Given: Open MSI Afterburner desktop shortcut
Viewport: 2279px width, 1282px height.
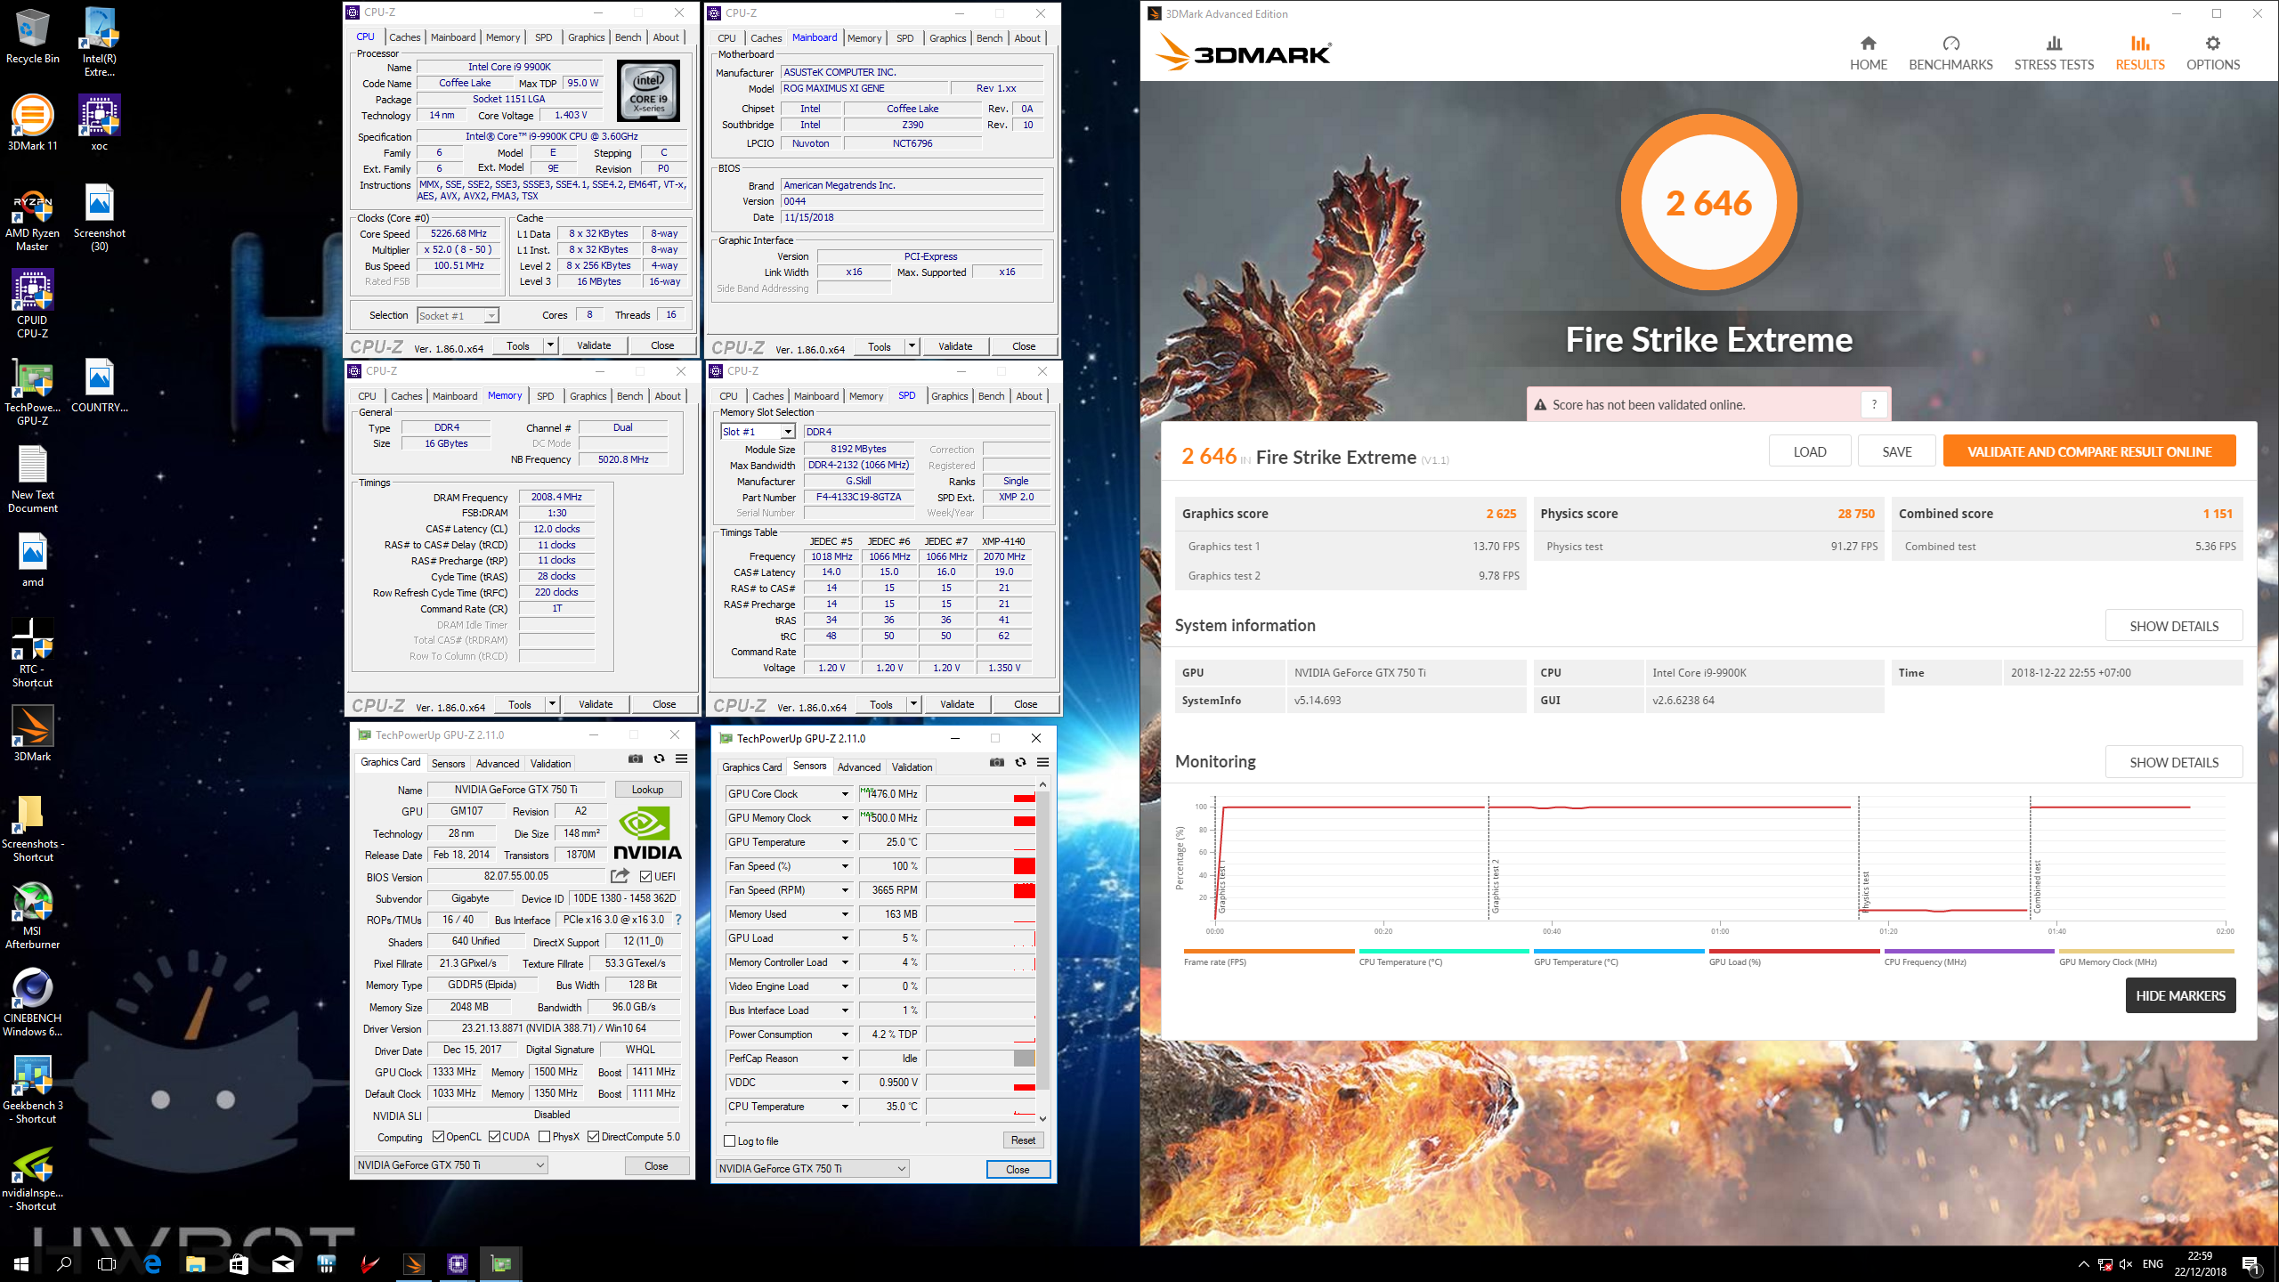Looking at the screenshot, I should [33, 915].
